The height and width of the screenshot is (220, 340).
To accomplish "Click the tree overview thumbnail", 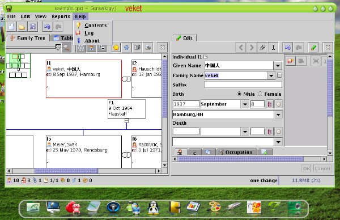I will 18,66.
